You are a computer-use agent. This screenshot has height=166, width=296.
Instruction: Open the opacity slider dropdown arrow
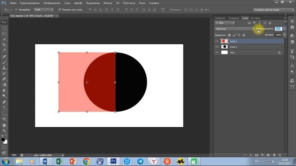point(284,29)
